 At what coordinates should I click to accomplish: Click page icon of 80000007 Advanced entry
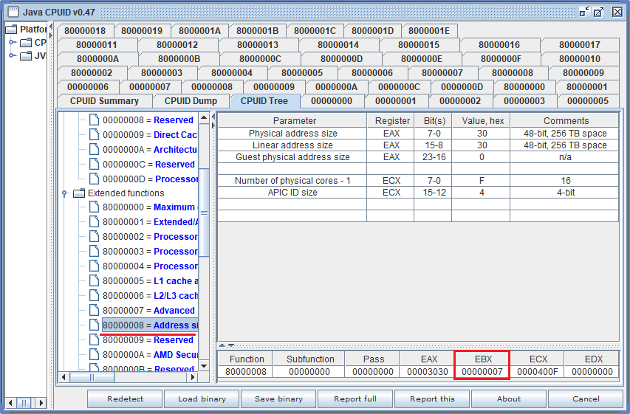pyautogui.click(x=94, y=311)
